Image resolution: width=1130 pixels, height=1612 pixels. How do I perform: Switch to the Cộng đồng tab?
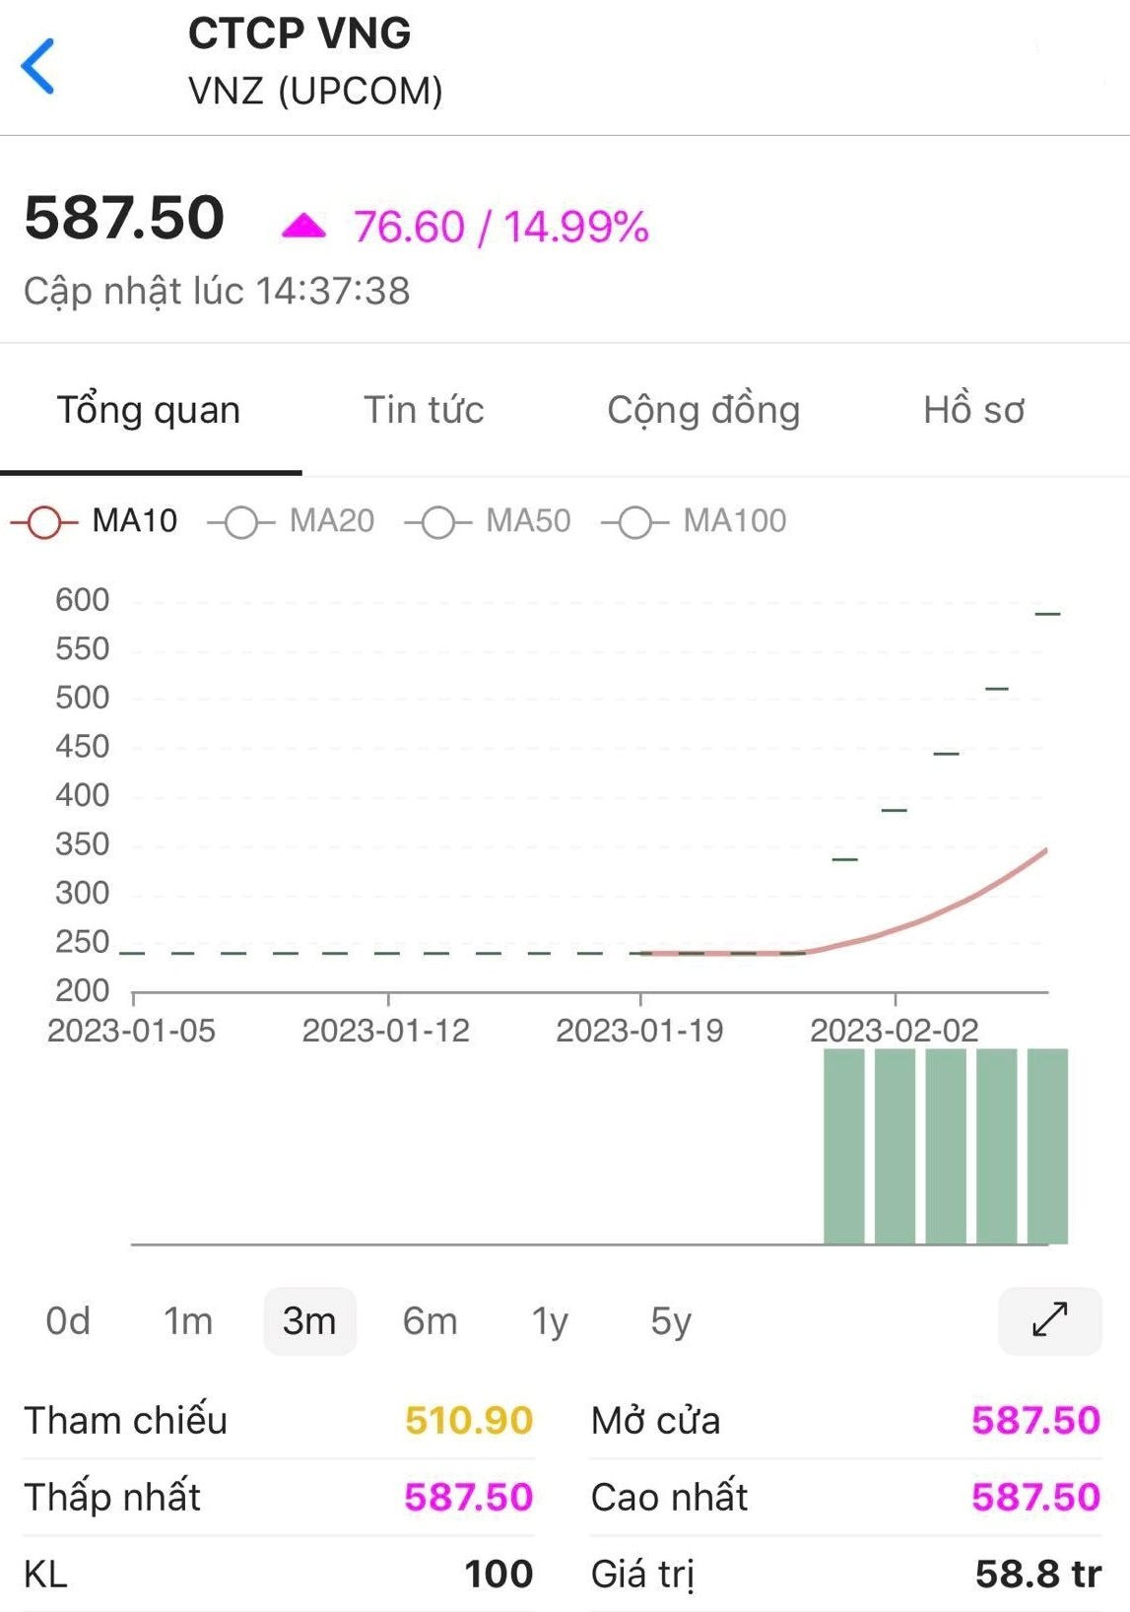[703, 410]
